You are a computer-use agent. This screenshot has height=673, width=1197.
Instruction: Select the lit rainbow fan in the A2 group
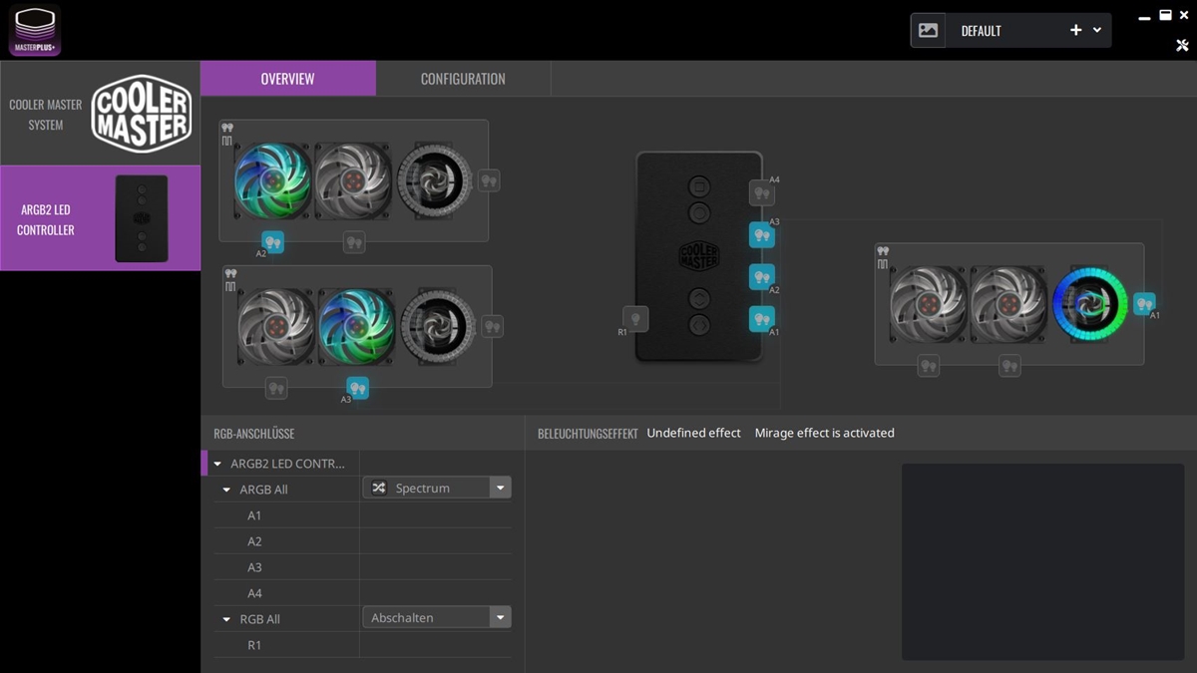(273, 180)
